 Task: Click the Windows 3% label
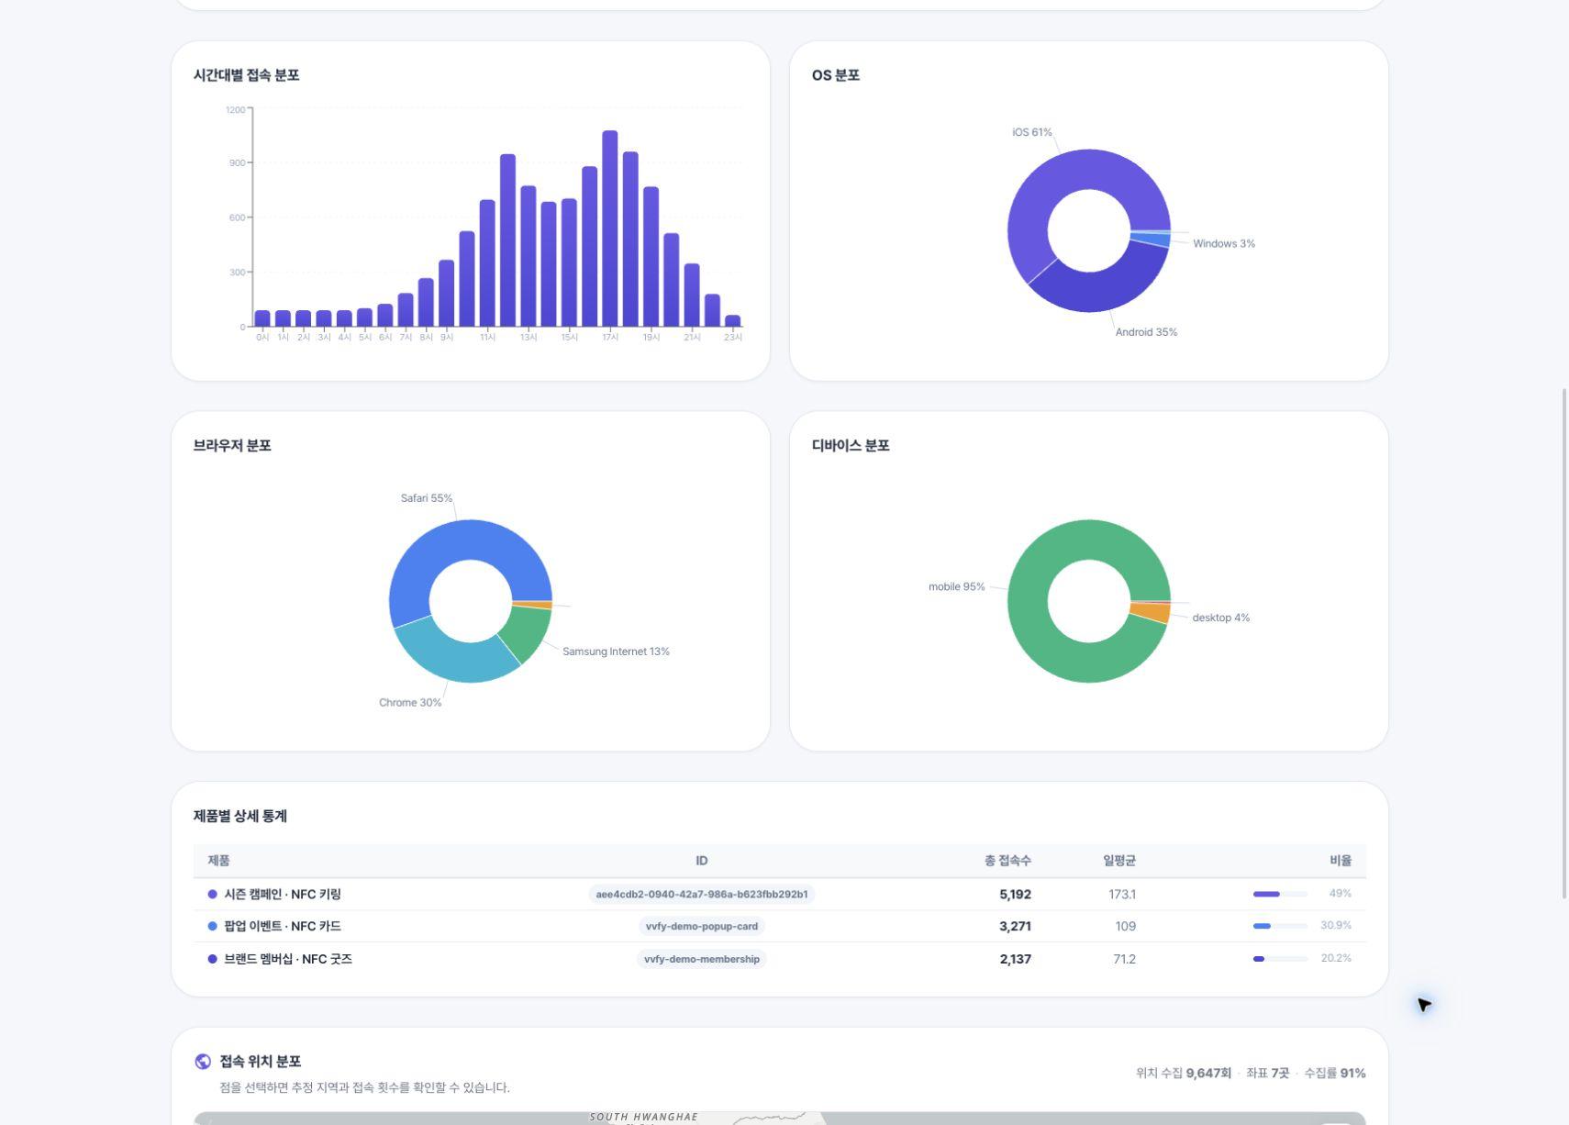click(1224, 243)
